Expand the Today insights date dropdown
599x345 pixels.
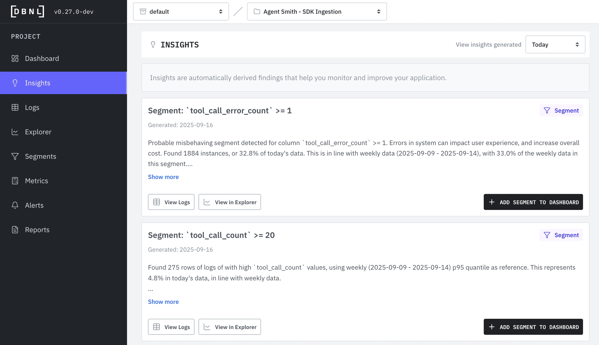point(555,44)
